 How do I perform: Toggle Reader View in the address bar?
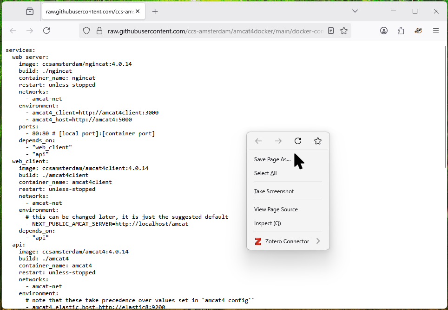[331, 31]
